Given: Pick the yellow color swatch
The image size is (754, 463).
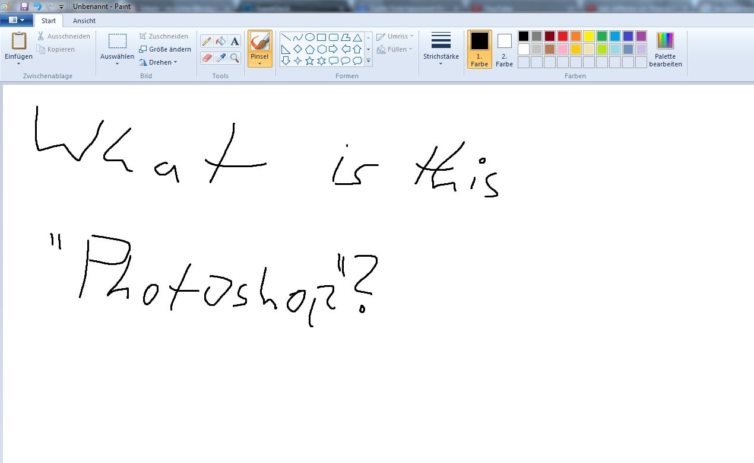Looking at the screenshot, I should [x=589, y=36].
